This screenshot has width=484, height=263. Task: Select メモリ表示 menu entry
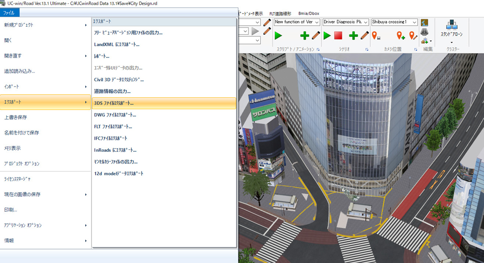[x=45, y=148]
